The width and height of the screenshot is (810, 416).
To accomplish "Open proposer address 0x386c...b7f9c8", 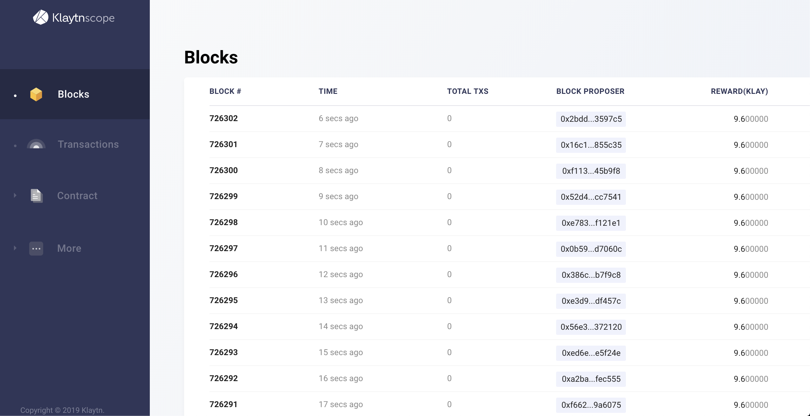I will point(591,275).
